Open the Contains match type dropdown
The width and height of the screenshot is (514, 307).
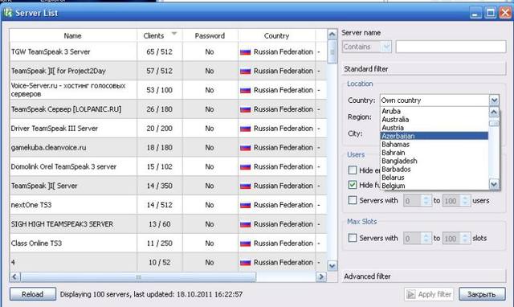pos(366,47)
